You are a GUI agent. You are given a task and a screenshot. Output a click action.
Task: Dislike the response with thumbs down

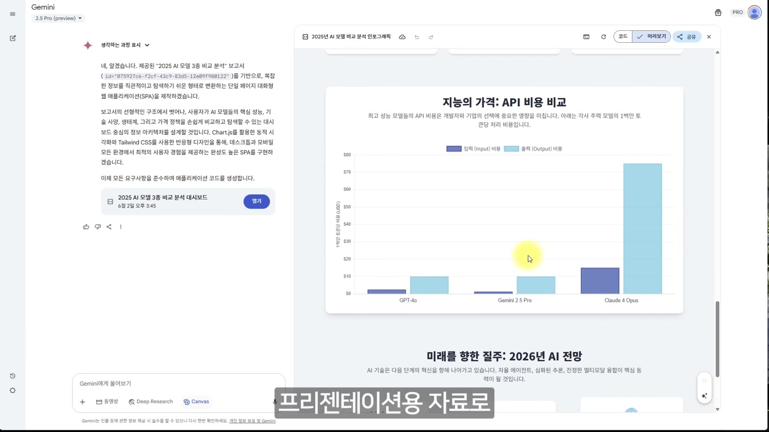[x=98, y=227]
